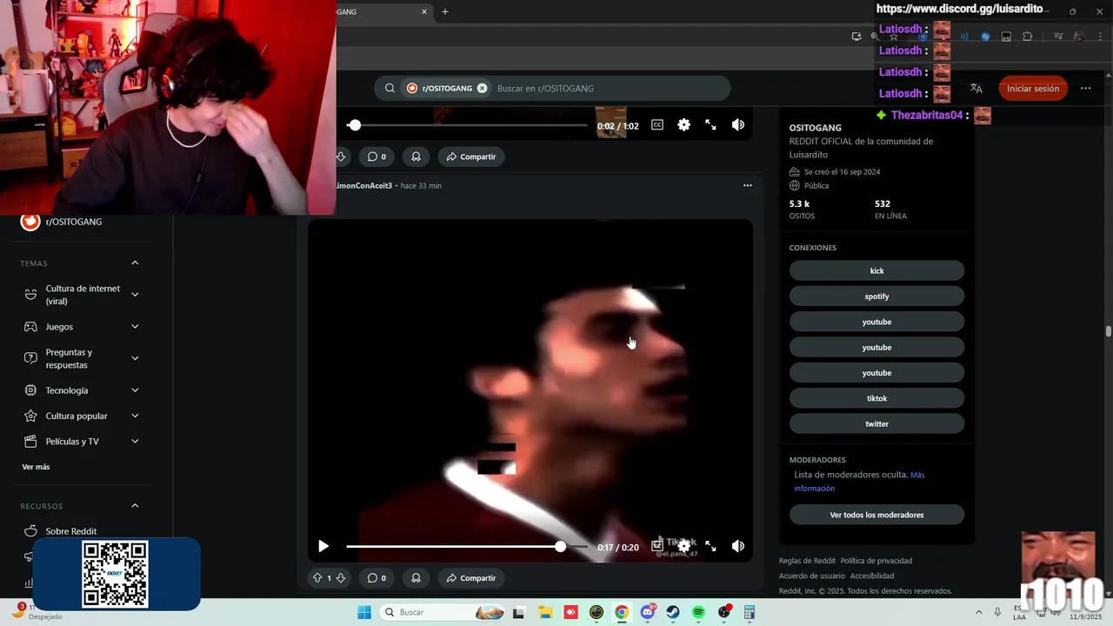Downvote the upper post above imonConAceit3

pos(340,156)
